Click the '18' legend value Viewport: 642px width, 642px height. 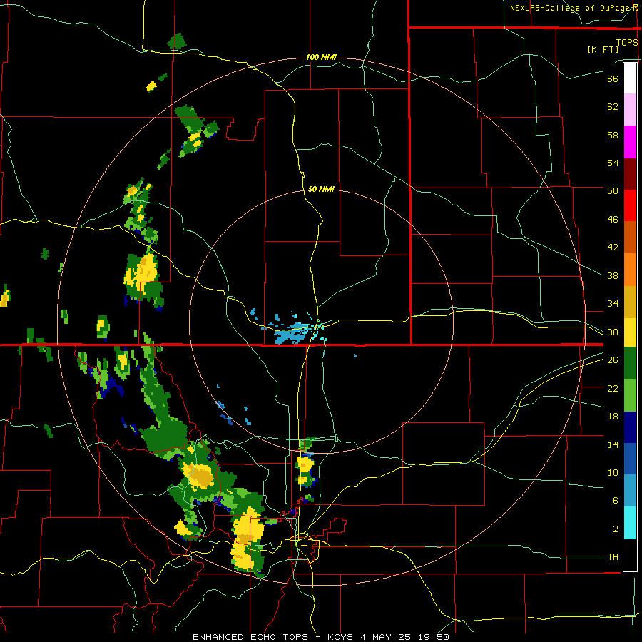click(x=613, y=417)
